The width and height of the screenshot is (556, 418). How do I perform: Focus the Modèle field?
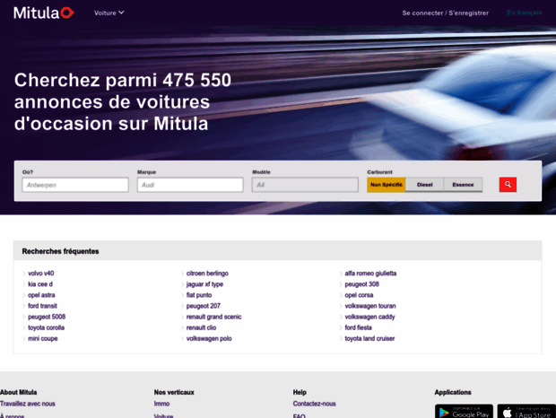(305, 185)
